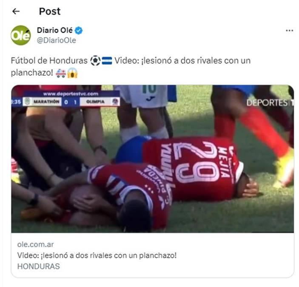Screen dimensions: 299x287
Task: Click the Olé profile avatar
Action: coord(20,35)
